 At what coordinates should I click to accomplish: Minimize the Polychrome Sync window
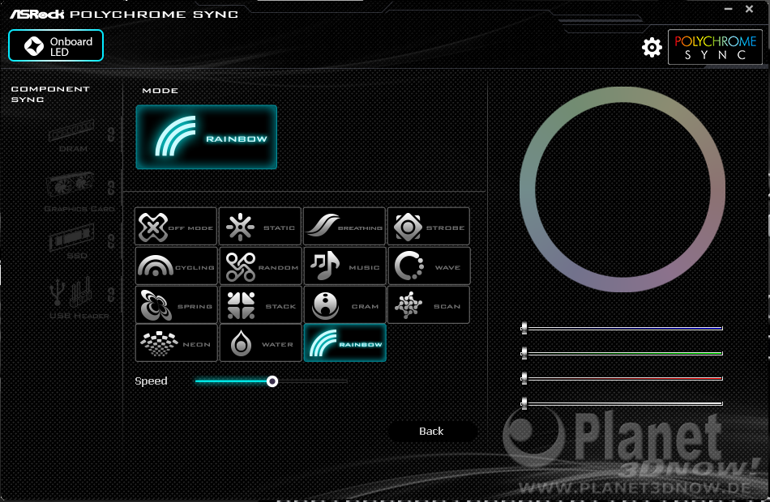[729, 10]
